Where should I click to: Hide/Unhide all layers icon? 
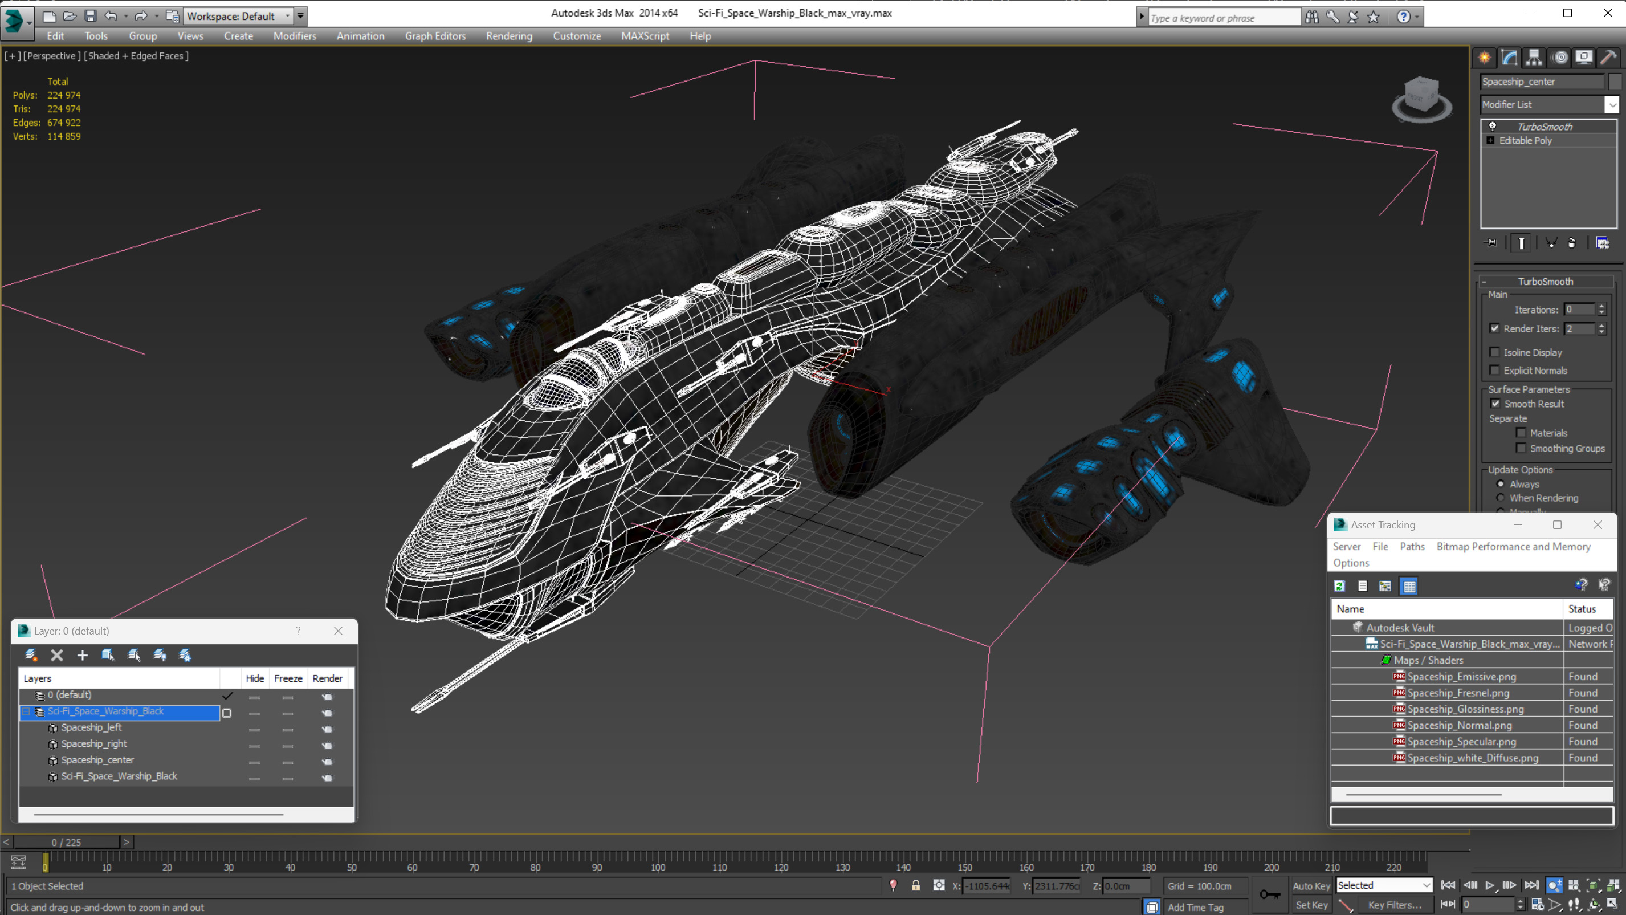pyautogui.click(x=160, y=655)
